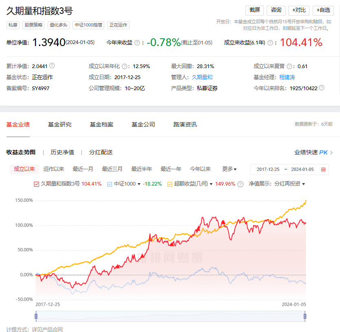Click the help icon next to 今年来收益
Viewport: 340px width, 332px height.
point(137,43)
